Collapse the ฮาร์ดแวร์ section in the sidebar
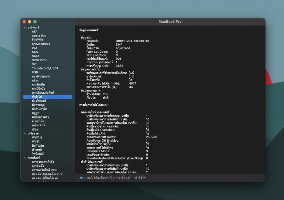This screenshot has width=284, height=200. coord(25,27)
